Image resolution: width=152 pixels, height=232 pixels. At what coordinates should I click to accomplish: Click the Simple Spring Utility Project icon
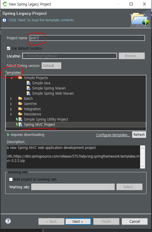[20, 119]
